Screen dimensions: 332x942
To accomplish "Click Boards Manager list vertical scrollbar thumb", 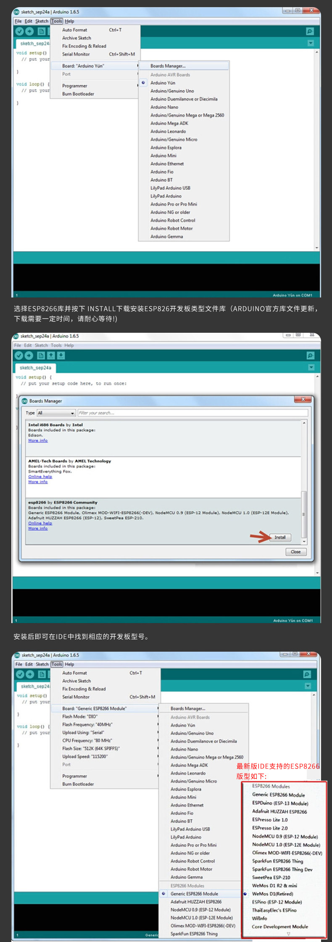I will pyautogui.click(x=304, y=513).
